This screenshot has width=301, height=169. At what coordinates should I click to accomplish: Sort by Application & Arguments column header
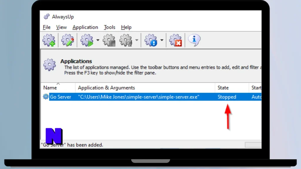click(145, 87)
